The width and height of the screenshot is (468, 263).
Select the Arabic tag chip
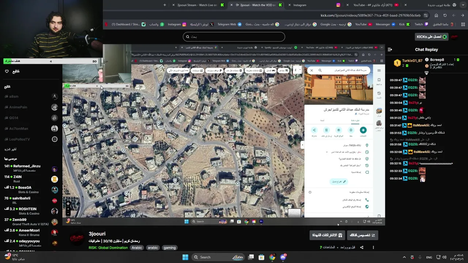(x=137, y=248)
